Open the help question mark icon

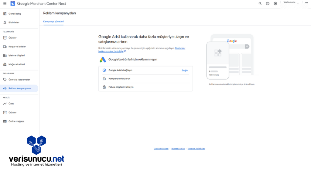(x=268, y=4)
